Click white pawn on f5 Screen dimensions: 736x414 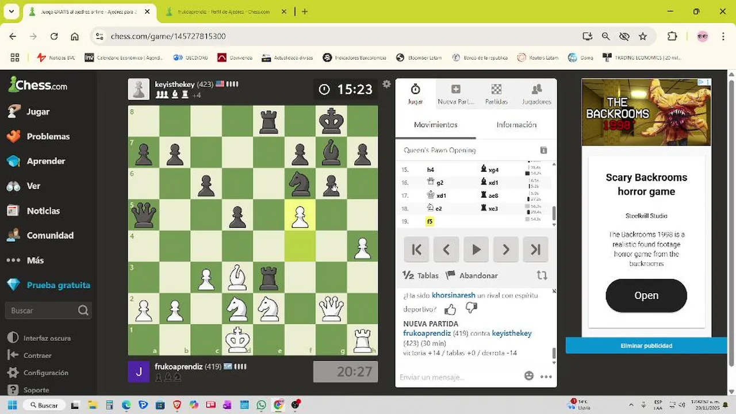pos(300,216)
